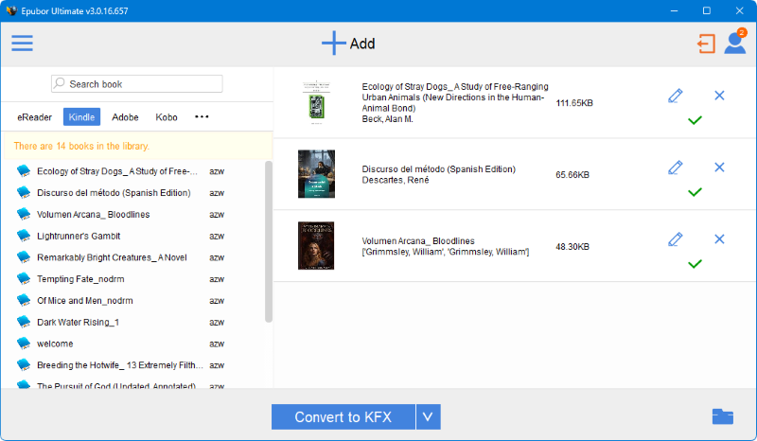Click book icon beside Remarkably Bright Creatures
Viewport: 757px width, 441px height.
tap(24, 257)
